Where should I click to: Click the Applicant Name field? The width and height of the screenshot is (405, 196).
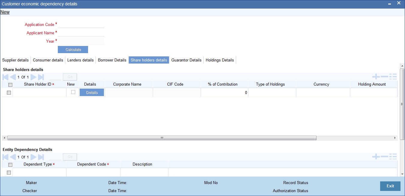(x=81, y=33)
